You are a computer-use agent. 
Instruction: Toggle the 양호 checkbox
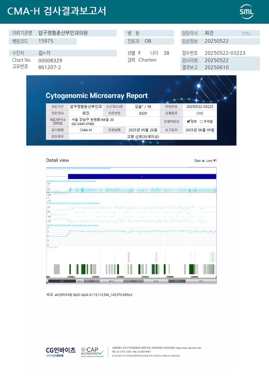click(x=189, y=121)
